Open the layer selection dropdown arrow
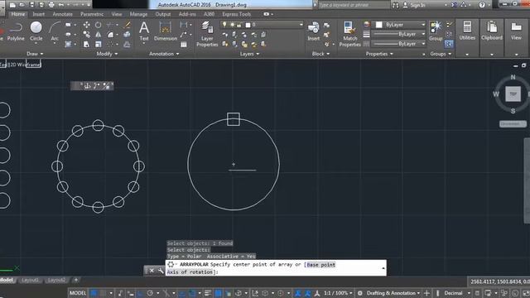Viewport: 530px width, 298px height. point(301,25)
